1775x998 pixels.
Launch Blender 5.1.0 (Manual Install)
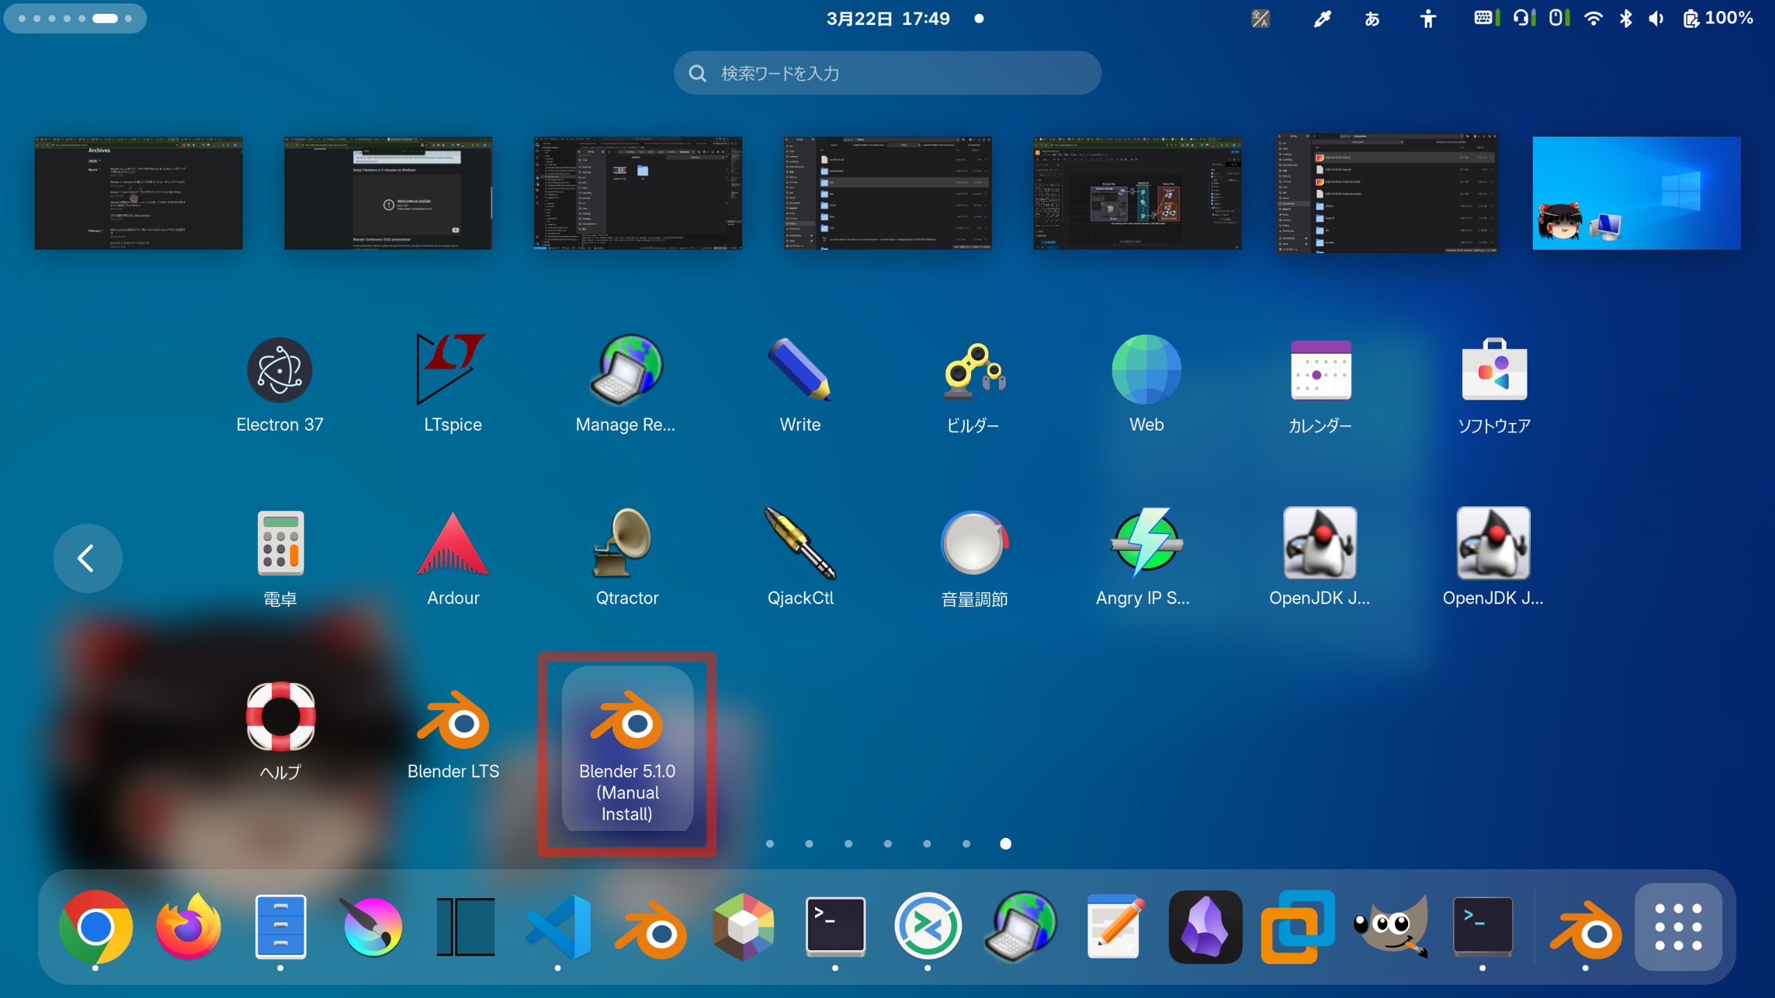[x=627, y=749]
